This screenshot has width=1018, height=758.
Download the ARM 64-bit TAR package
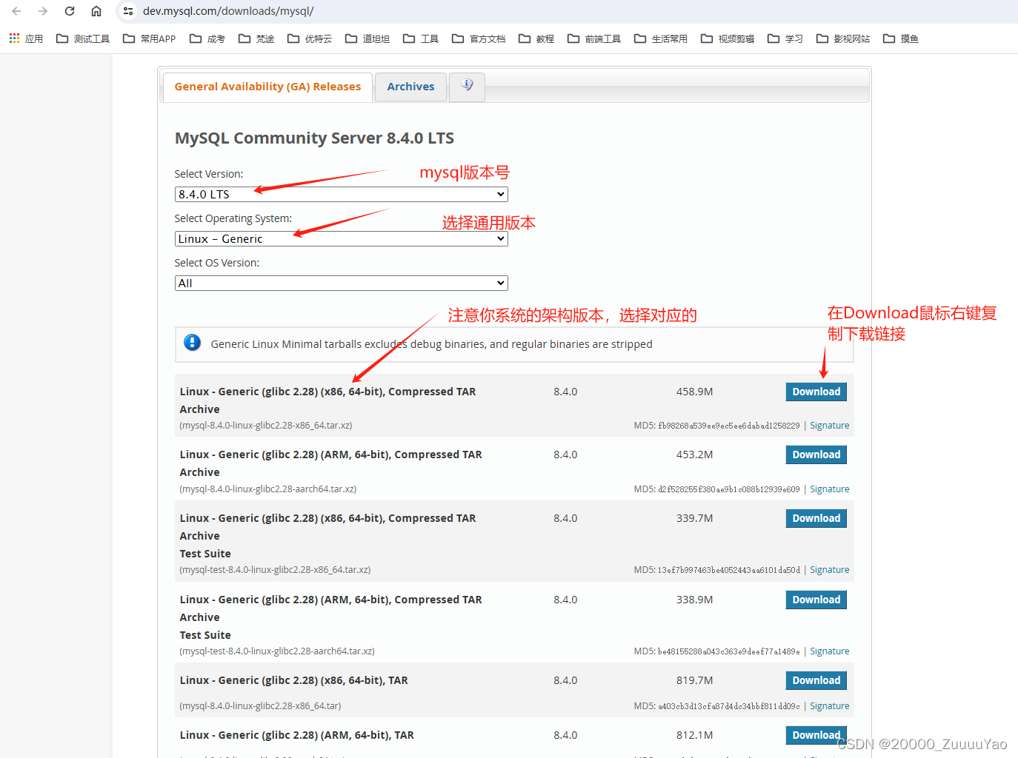click(816, 734)
